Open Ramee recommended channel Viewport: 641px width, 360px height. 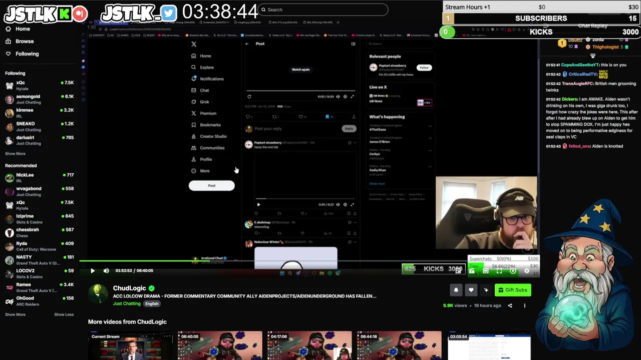[x=39, y=287]
